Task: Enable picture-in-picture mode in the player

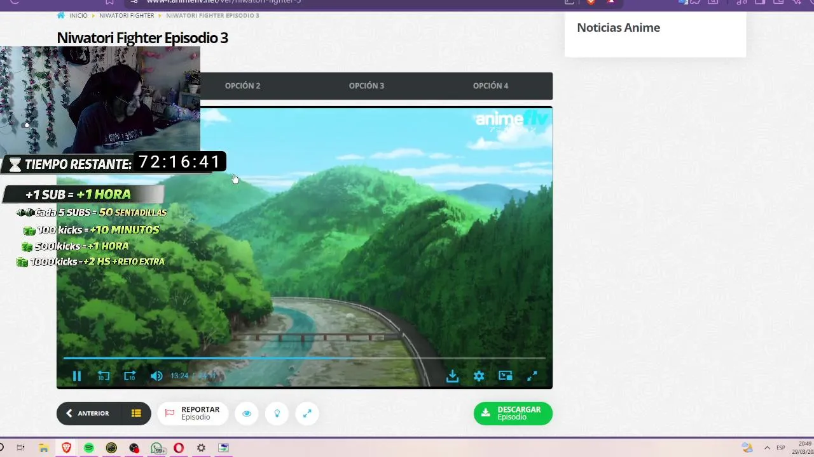Action: coord(506,376)
